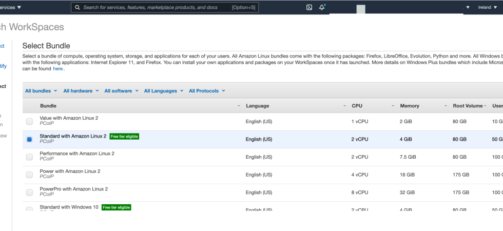Image resolution: width=503 pixels, height=231 pixels.
Task: Click the PowerPro row '175 GB' root volume
Action: pyautogui.click(x=461, y=192)
